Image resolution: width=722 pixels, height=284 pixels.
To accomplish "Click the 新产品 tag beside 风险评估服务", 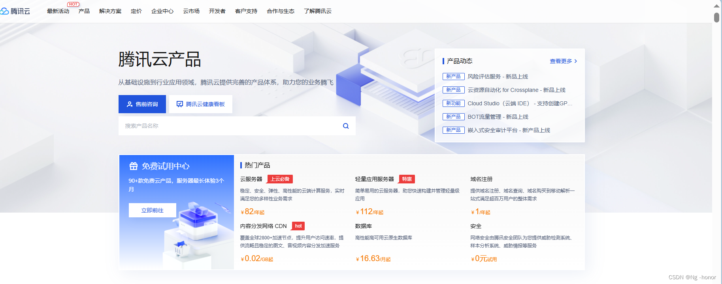I will (x=453, y=77).
